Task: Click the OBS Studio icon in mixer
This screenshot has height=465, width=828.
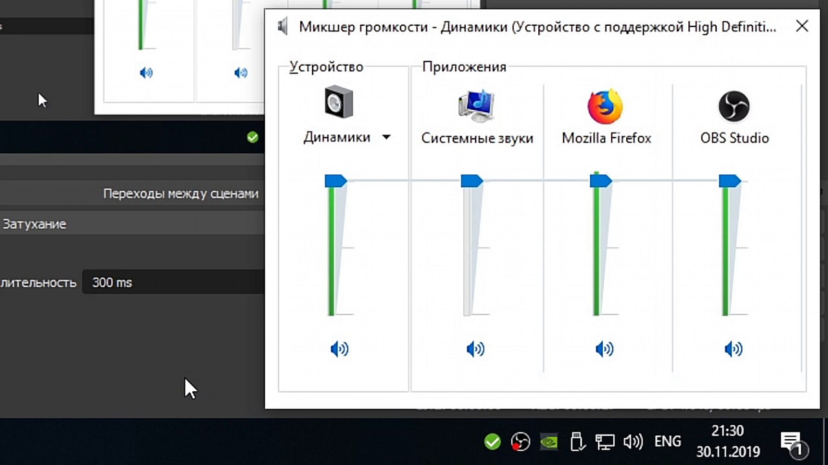Action: (x=734, y=106)
